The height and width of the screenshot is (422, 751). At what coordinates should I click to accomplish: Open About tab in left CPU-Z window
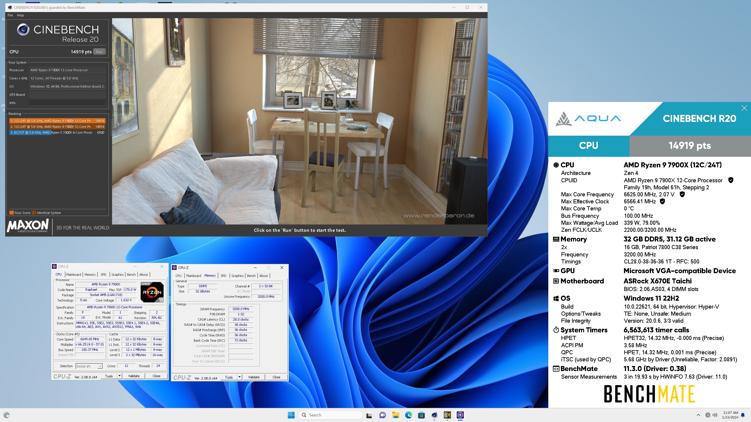coord(143,275)
